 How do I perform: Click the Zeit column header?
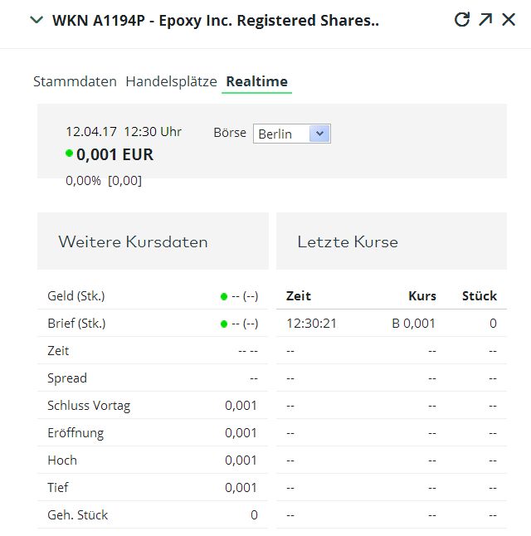tap(299, 296)
